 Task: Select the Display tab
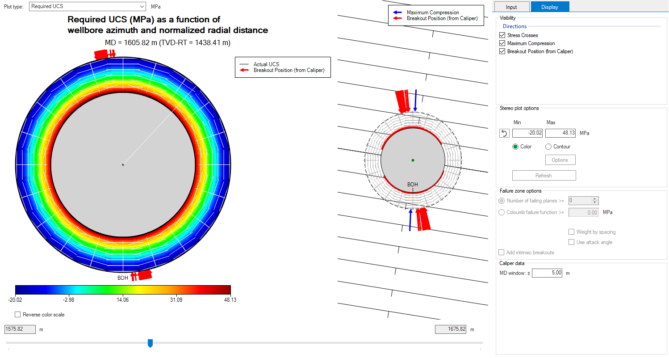(549, 7)
